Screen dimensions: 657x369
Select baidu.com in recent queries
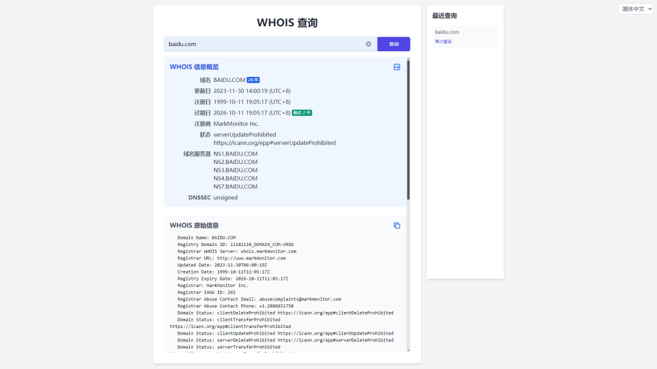click(x=447, y=32)
